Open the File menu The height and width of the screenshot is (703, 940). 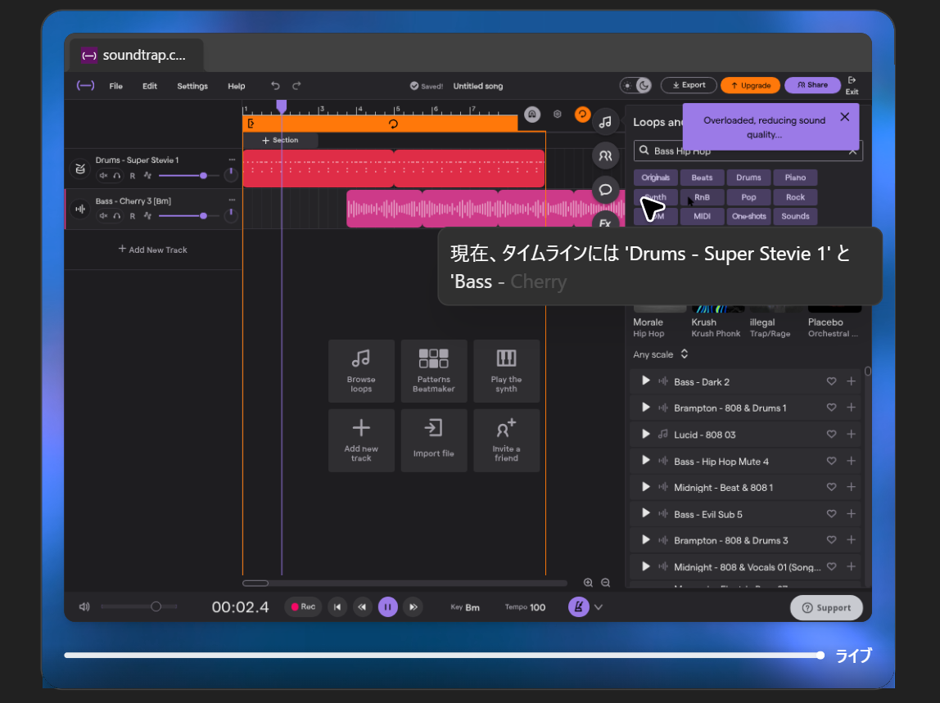tap(115, 86)
